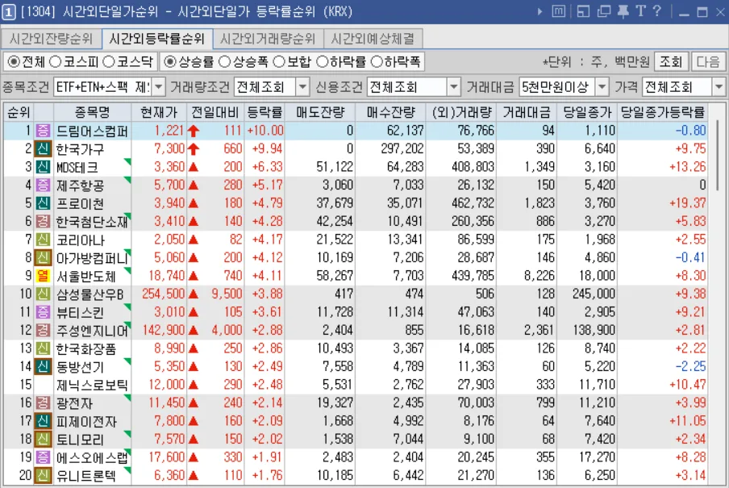Click the boxed 'm' icon in the title bar
Viewport: 729px width, 488px height.
(x=558, y=11)
